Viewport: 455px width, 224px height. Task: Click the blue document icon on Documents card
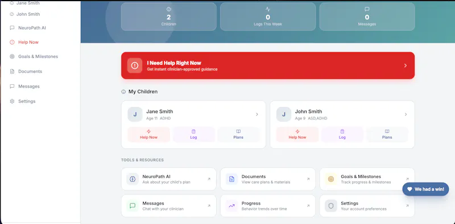(232, 179)
